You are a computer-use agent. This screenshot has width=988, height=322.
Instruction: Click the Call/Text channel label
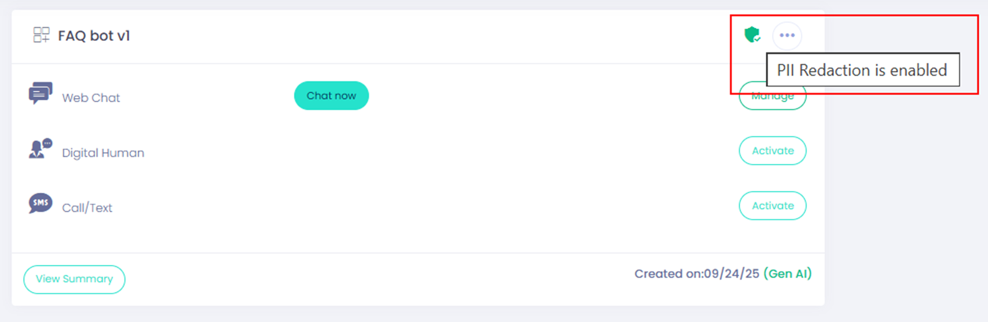point(87,208)
